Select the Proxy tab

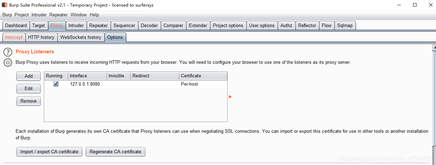click(57, 25)
